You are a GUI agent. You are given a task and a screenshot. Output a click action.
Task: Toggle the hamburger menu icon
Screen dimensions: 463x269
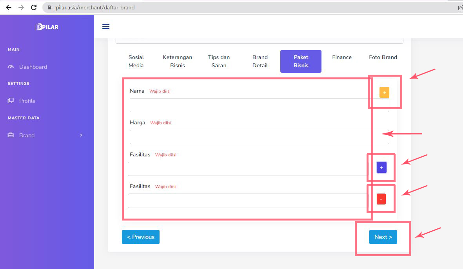coord(106,27)
